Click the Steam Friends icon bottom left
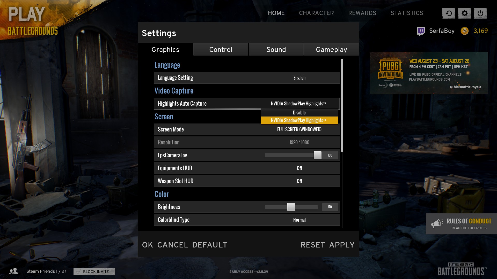 14,271
